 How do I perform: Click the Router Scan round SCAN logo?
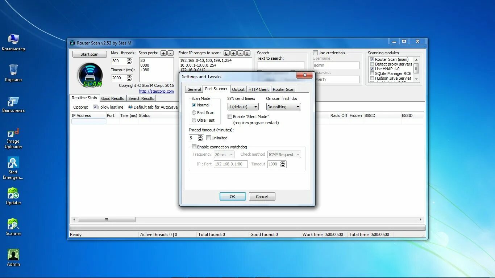pos(90,75)
